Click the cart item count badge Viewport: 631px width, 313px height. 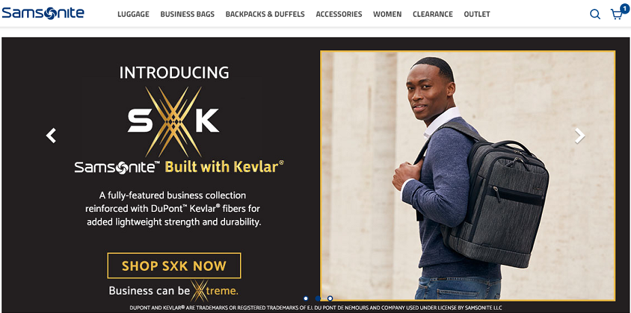tap(625, 8)
